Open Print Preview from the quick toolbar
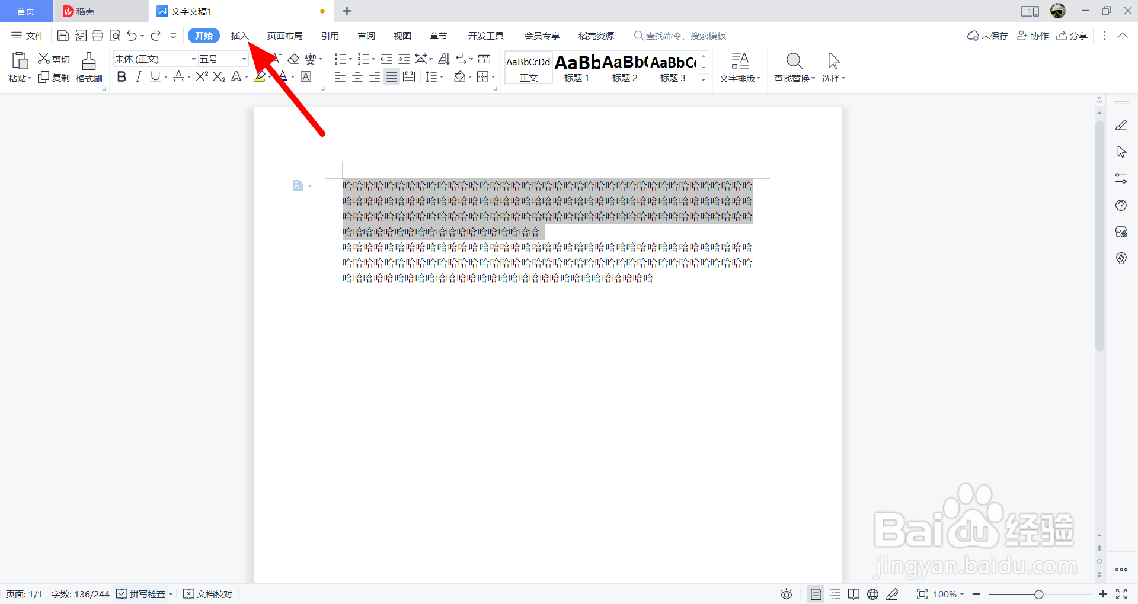Viewport: 1138px width, 604px height. pos(115,36)
